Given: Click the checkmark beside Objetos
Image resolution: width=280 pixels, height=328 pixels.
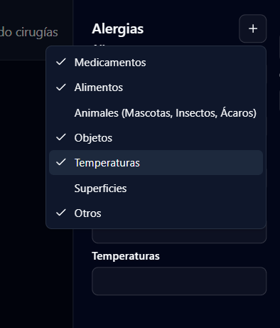Looking at the screenshot, I should point(61,137).
